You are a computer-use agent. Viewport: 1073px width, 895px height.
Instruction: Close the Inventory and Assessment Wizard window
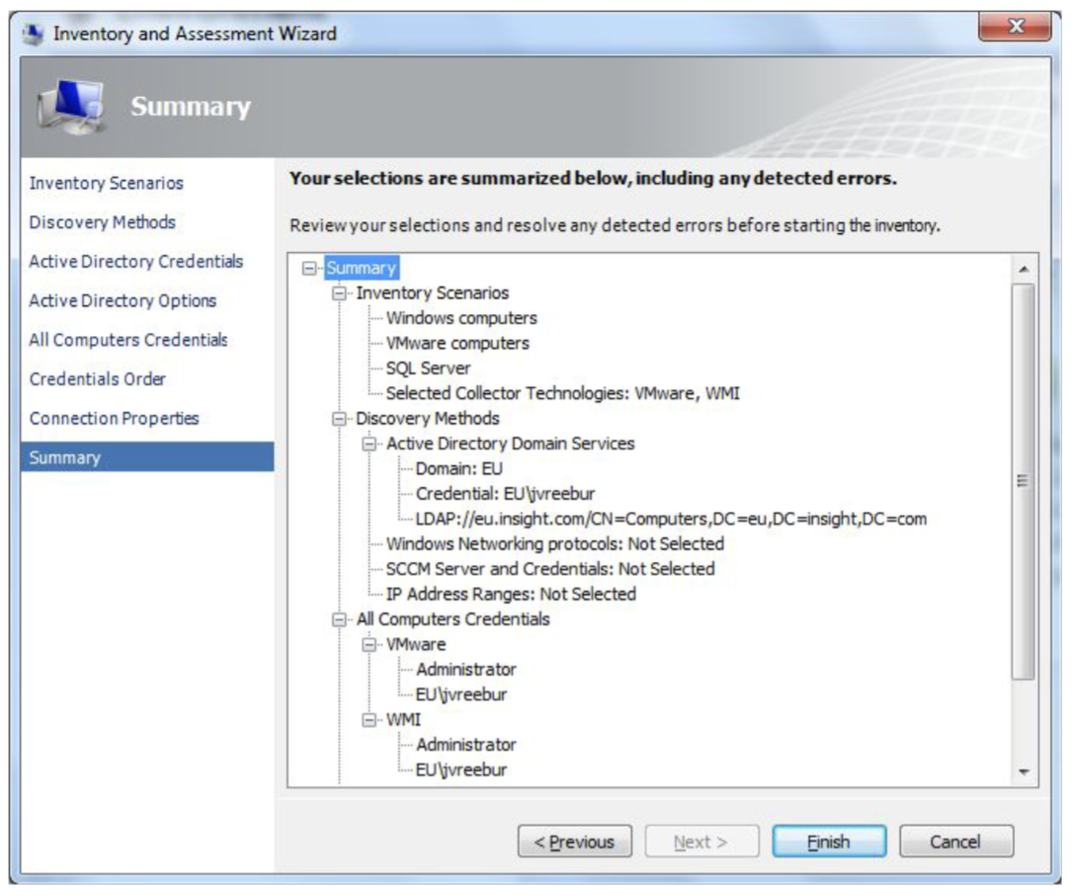(1015, 28)
